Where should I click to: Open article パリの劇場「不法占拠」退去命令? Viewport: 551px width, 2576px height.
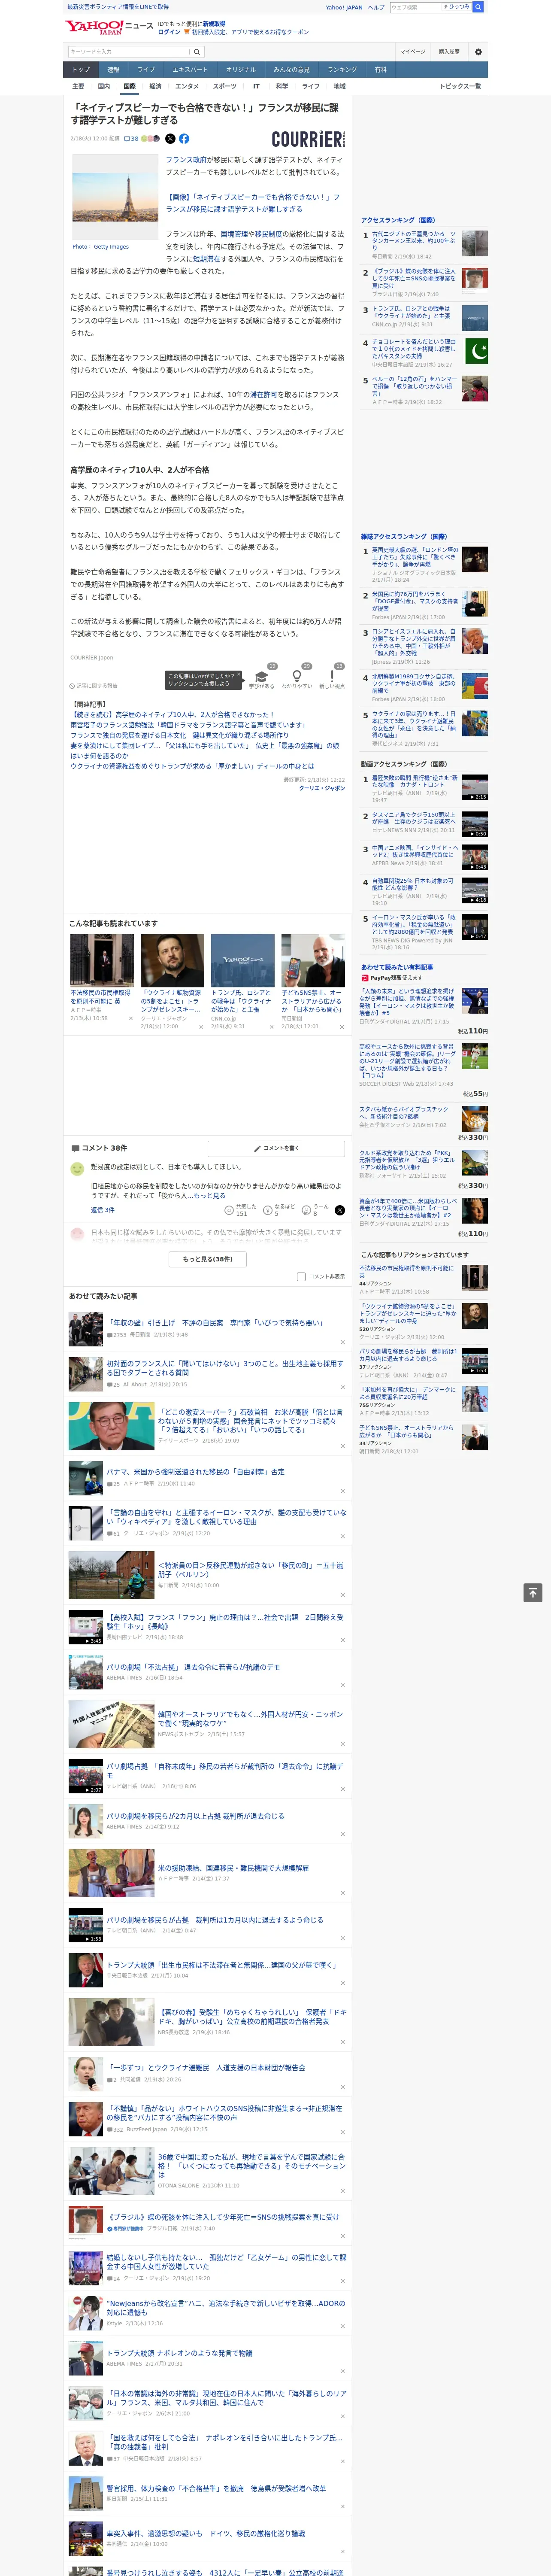tap(194, 1668)
